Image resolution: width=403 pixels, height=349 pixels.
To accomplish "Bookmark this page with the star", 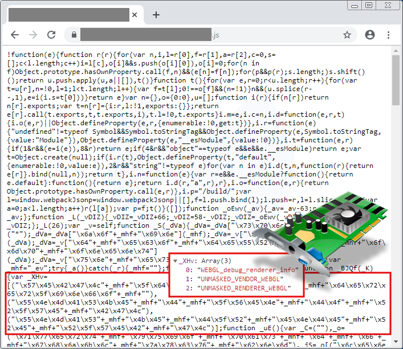I will [347, 35].
